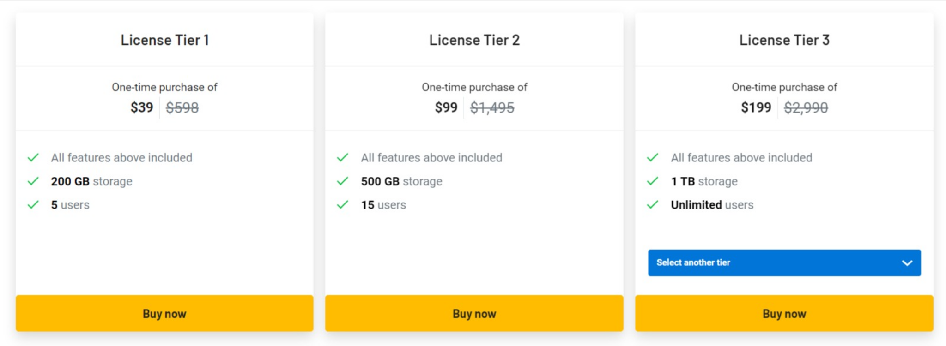Click the checkmark beside 500 GB storage
This screenshot has height=346, width=946.
coord(343,181)
